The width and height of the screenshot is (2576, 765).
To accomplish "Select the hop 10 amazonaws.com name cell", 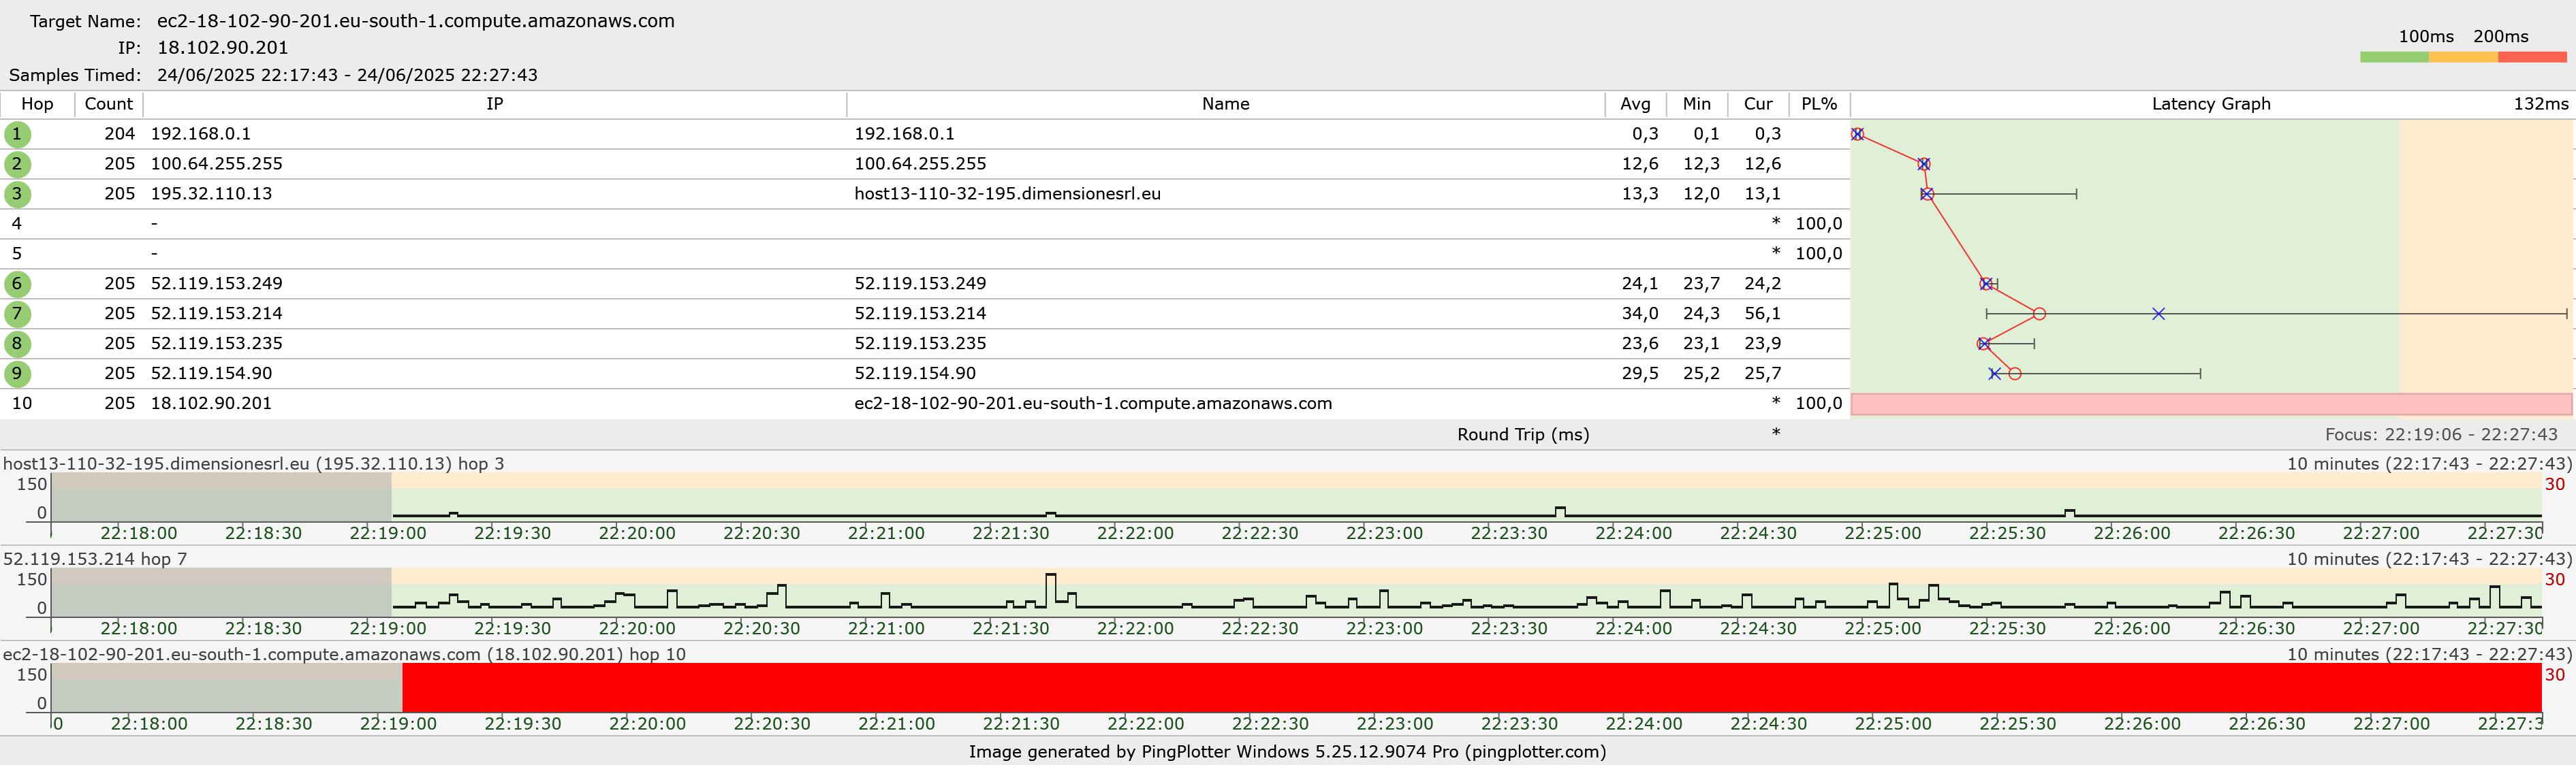I will click(x=1092, y=404).
